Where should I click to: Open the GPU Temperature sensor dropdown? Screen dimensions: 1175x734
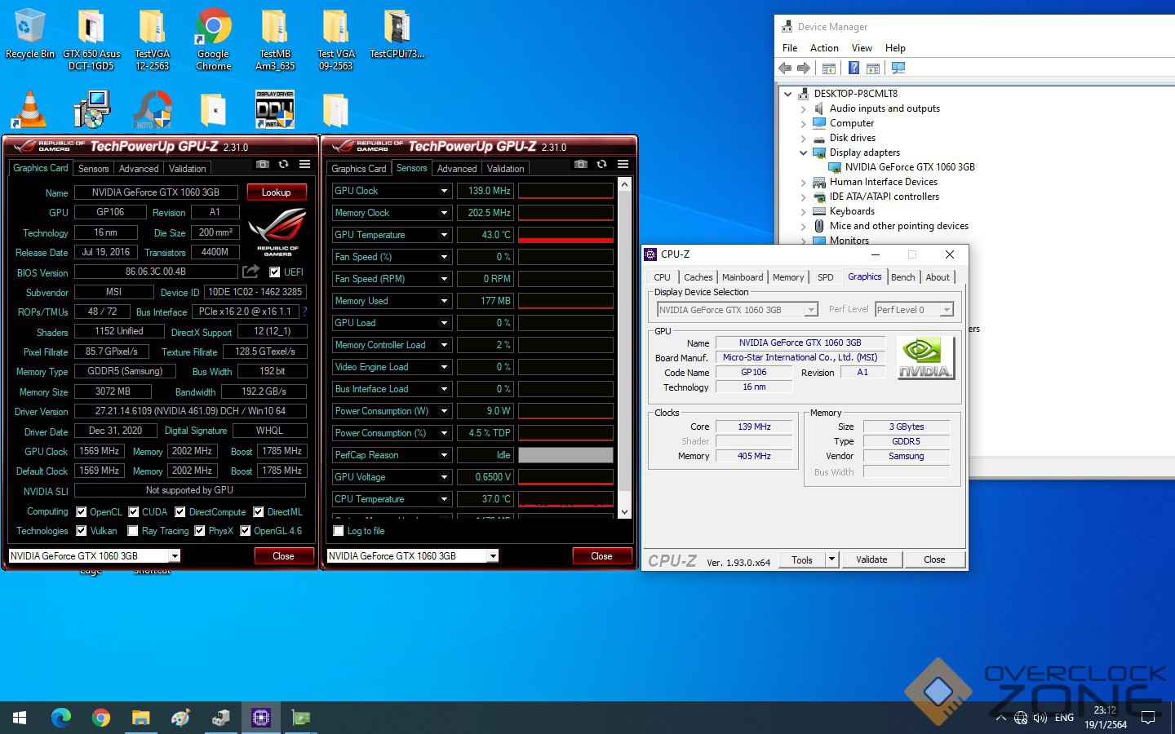pos(444,235)
